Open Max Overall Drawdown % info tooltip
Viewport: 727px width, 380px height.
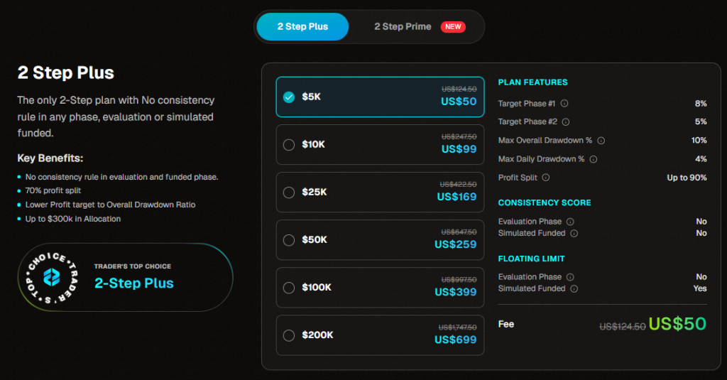(601, 141)
